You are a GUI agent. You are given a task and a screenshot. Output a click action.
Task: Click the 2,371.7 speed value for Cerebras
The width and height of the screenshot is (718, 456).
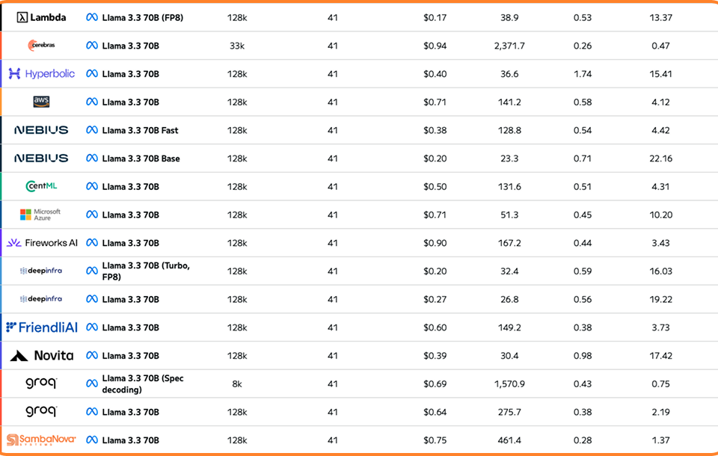click(509, 46)
